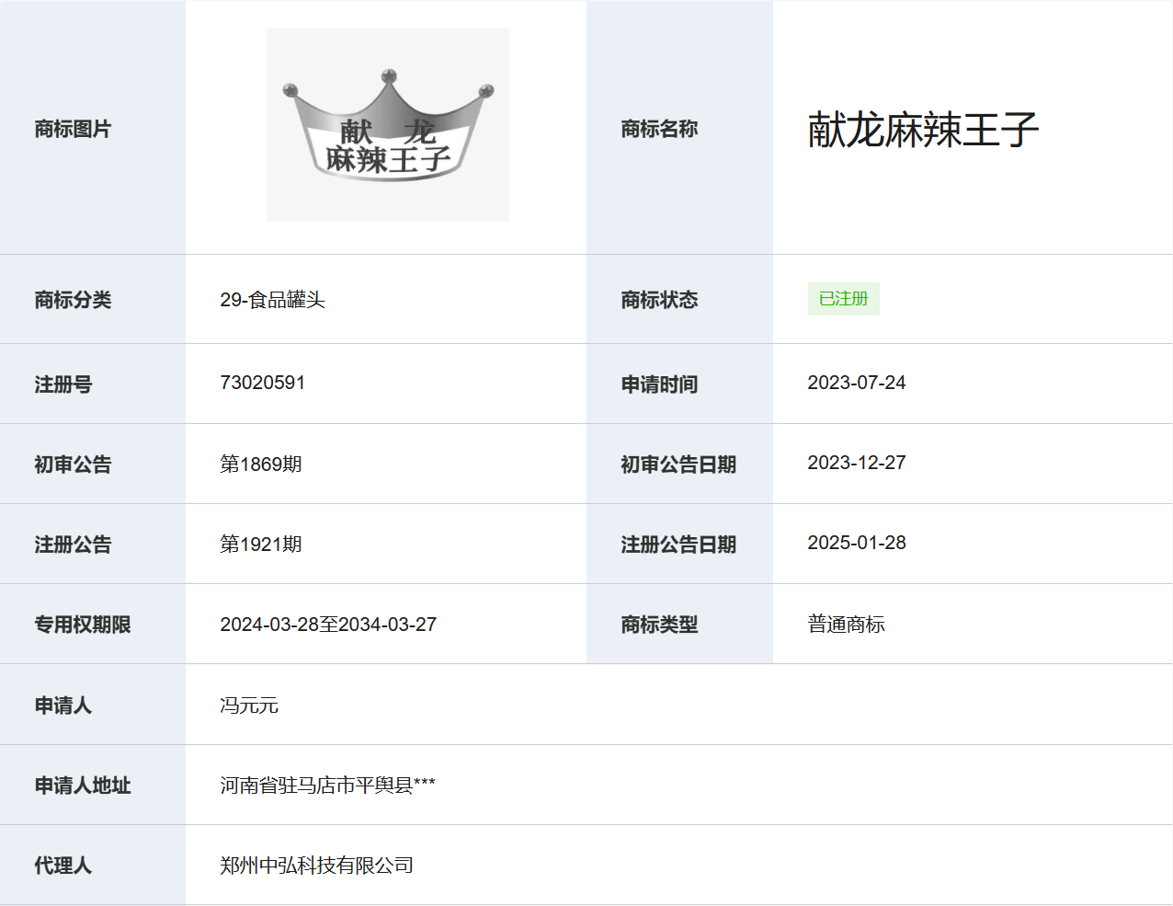Click preliminary announcement 第1869期
This screenshot has width=1173, height=906.
(x=261, y=464)
